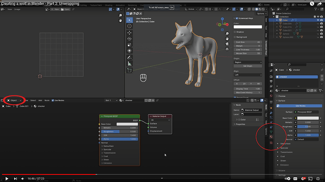This screenshot has height=182, width=325.
Task: Click the viewport pan hand icon
Action: pyautogui.click(x=227, y=39)
